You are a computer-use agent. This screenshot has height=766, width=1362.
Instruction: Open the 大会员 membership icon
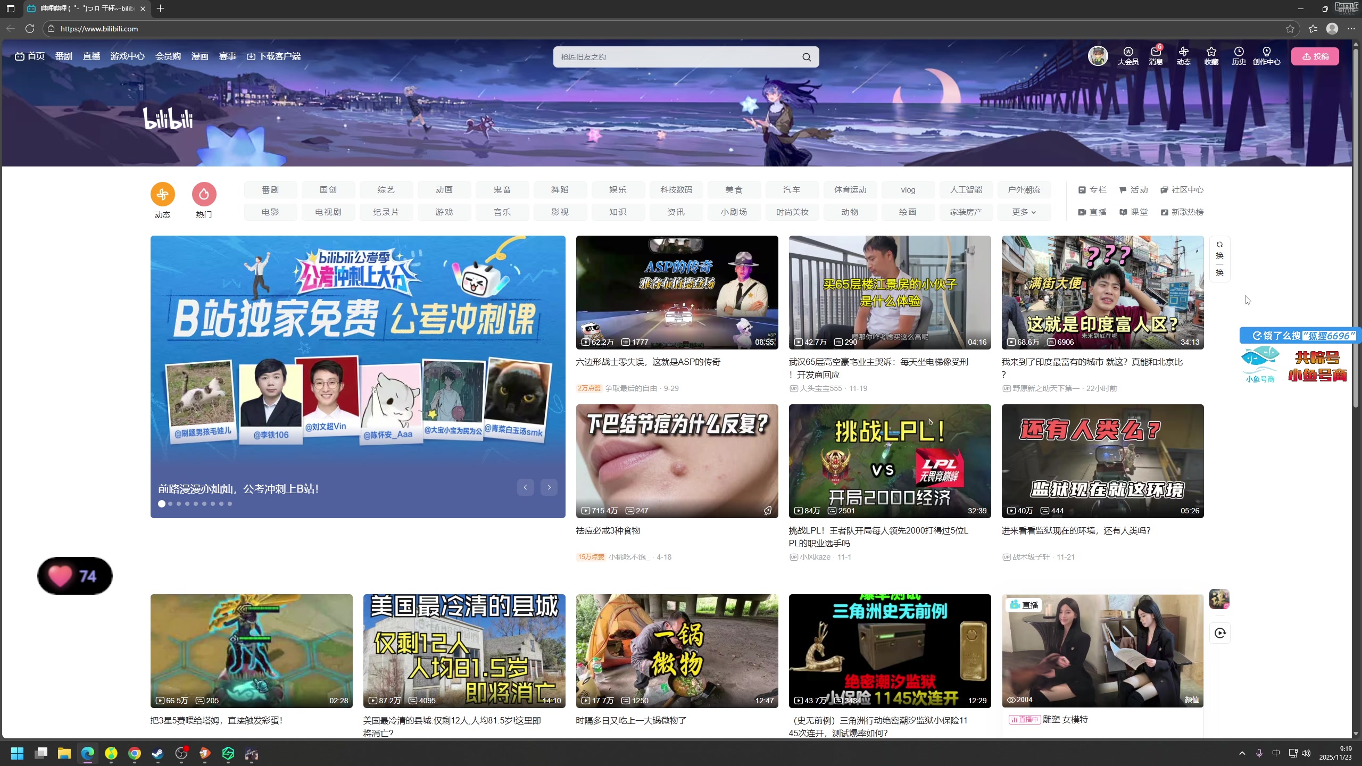click(x=1128, y=52)
